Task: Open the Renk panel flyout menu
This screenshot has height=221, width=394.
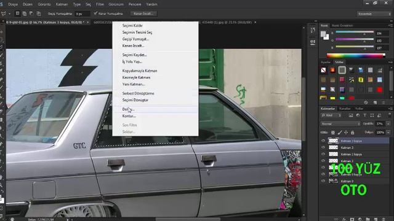Action: (x=390, y=26)
